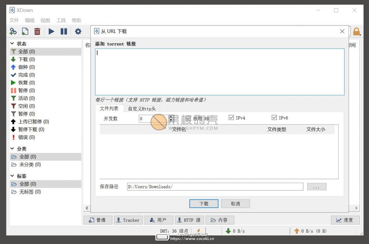Click the flame icon in status bar
Image resolution: width=369 pixels, height=244 pixels.
(x=198, y=231)
